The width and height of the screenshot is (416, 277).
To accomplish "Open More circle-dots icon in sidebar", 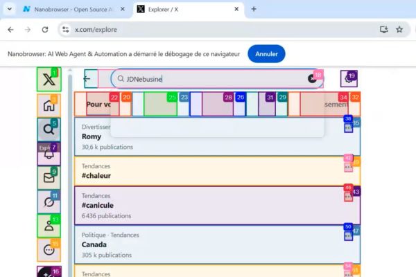I will click(x=49, y=250).
